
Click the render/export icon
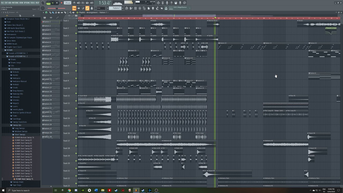[180, 3]
